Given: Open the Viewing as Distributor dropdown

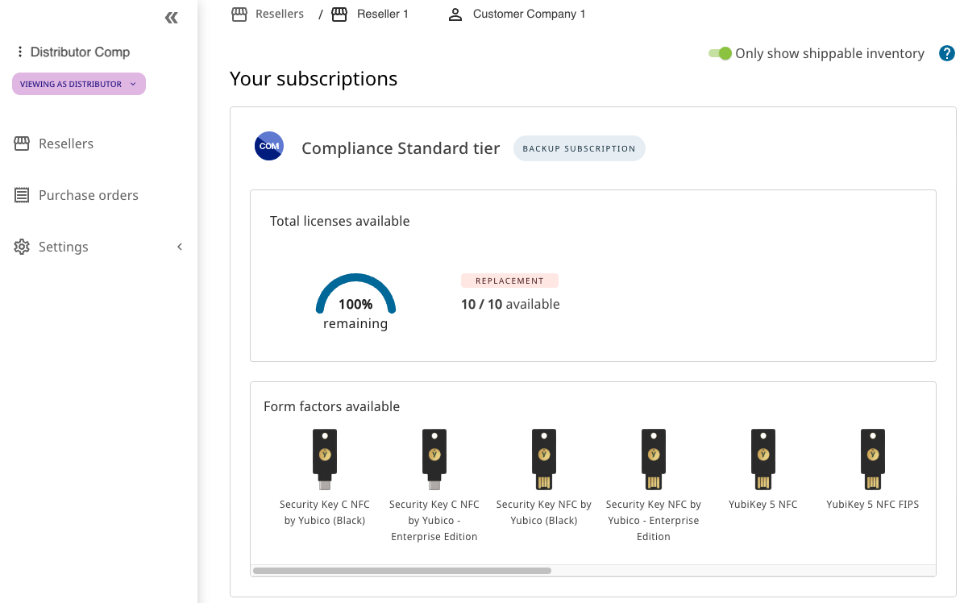Looking at the screenshot, I should tap(79, 84).
